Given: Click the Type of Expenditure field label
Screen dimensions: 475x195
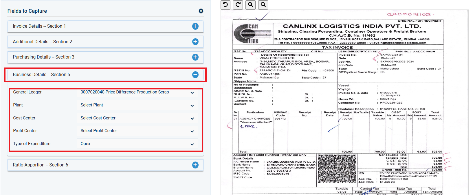Looking at the screenshot, I should 32,144.
